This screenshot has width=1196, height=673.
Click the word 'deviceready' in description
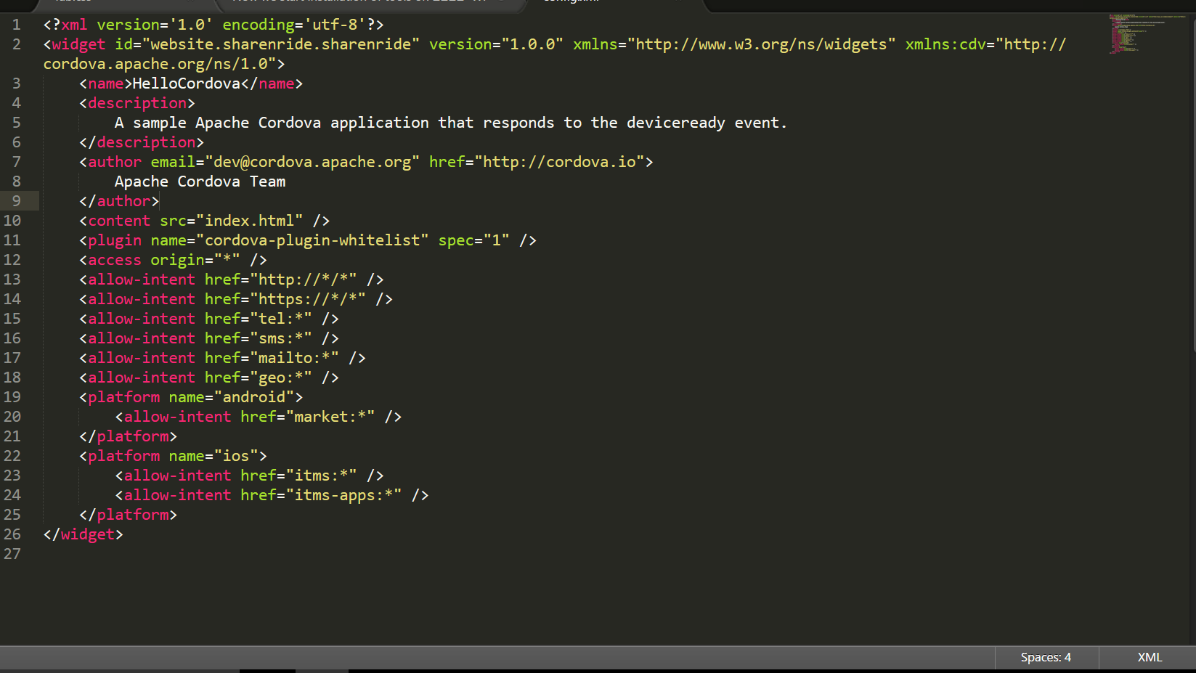click(676, 123)
